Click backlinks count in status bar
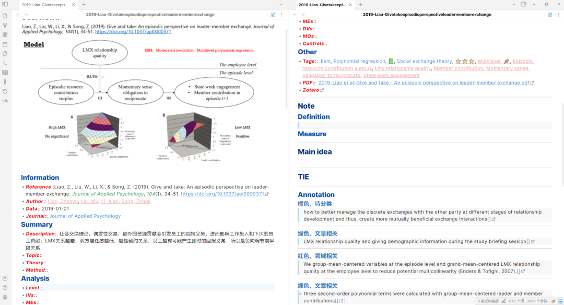Screen dimensions: 564x305 pos(488,301)
